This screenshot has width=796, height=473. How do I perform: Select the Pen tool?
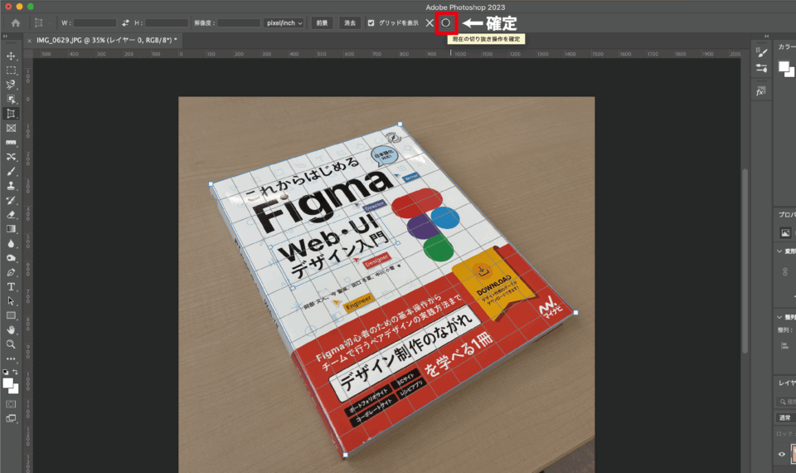[x=11, y=272]
